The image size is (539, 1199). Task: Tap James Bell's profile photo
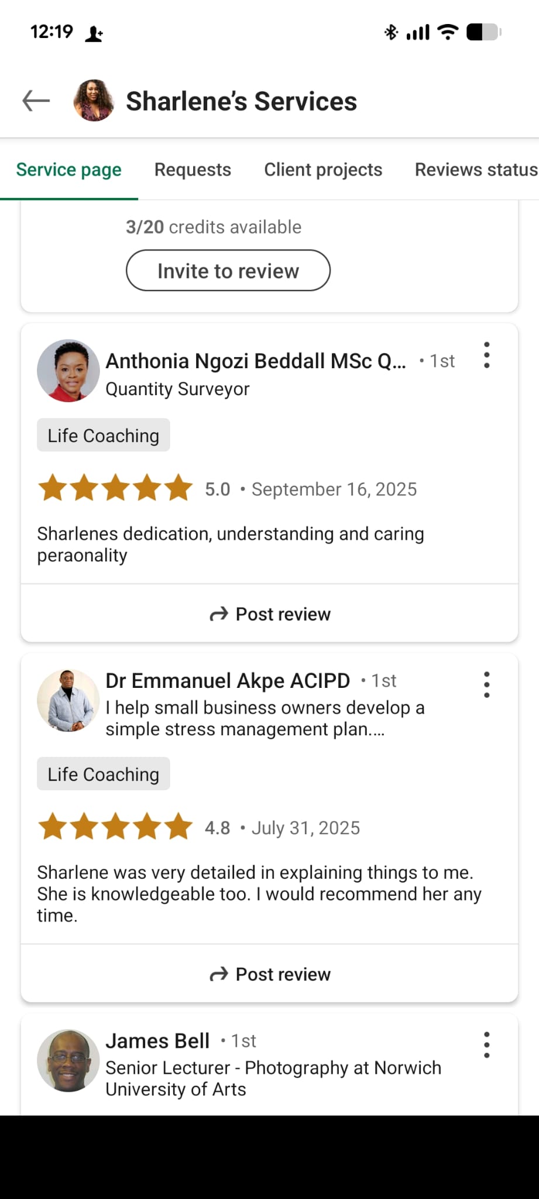point(68,1061)
